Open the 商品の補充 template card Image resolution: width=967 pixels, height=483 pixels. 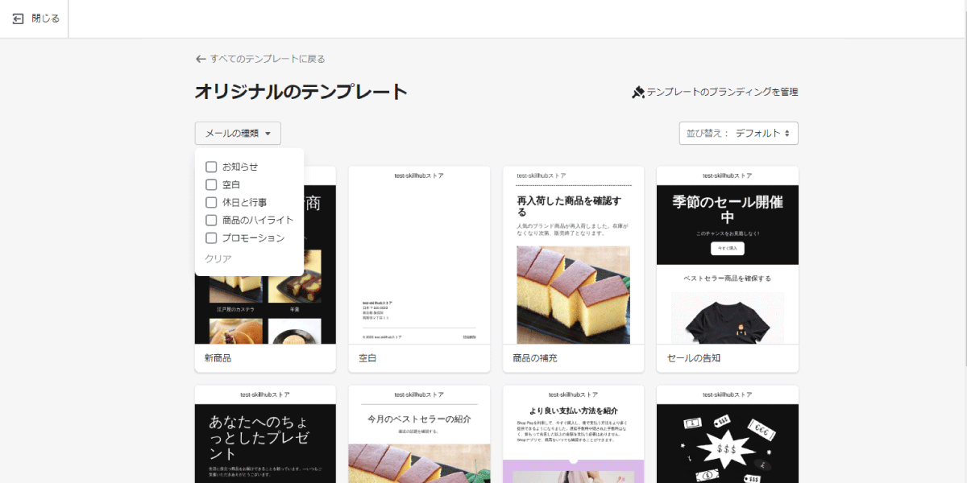[574, 269]
